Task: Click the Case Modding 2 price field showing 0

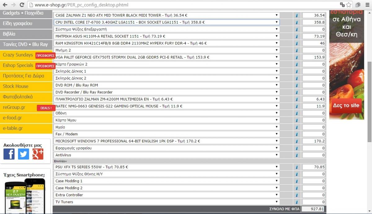Action: coord(313,188)
